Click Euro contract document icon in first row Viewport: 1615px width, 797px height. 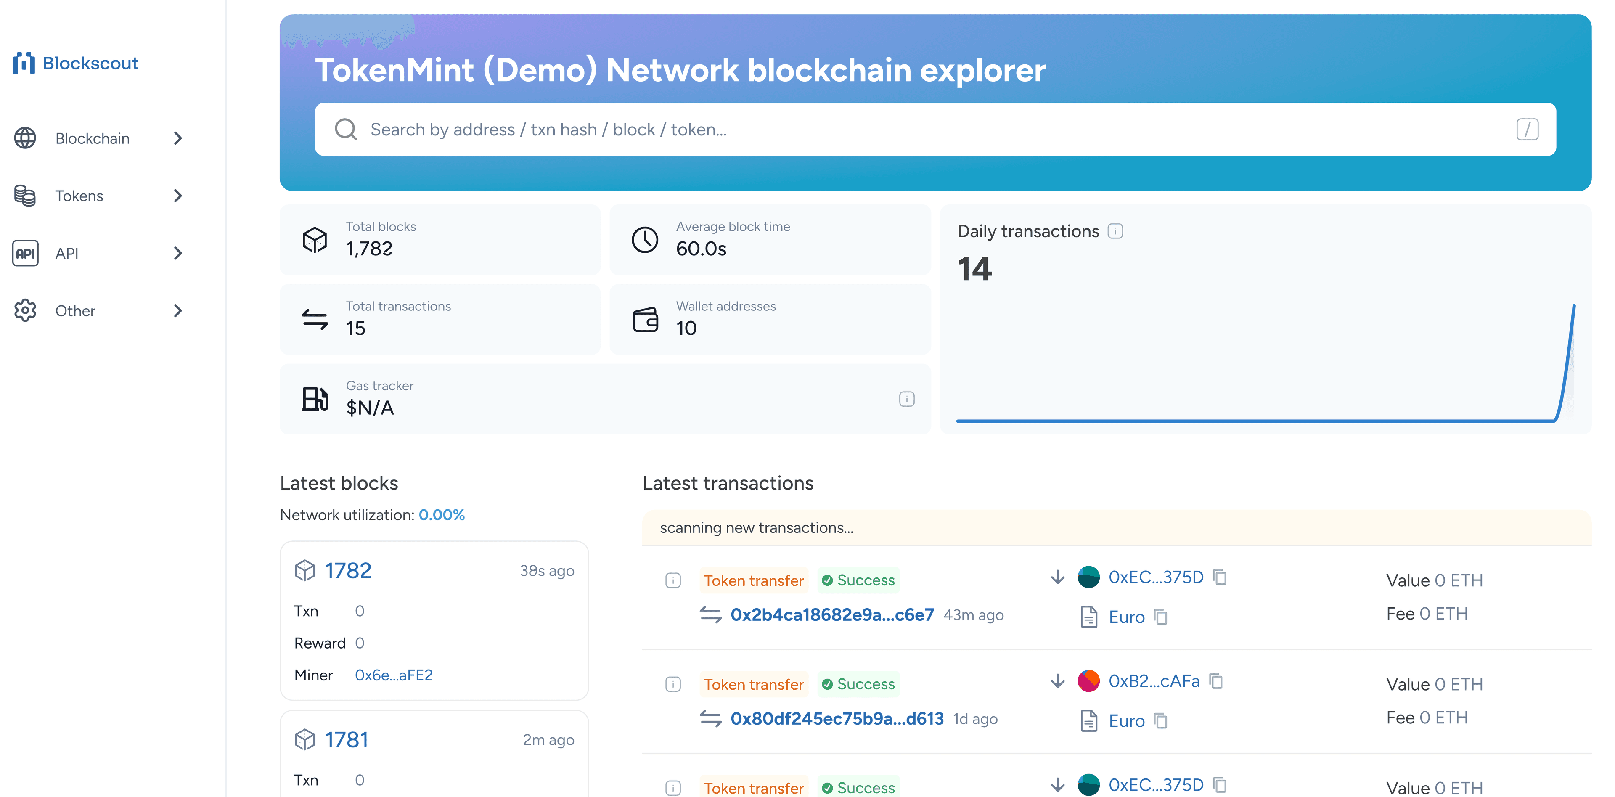[x=1089, y=617]
